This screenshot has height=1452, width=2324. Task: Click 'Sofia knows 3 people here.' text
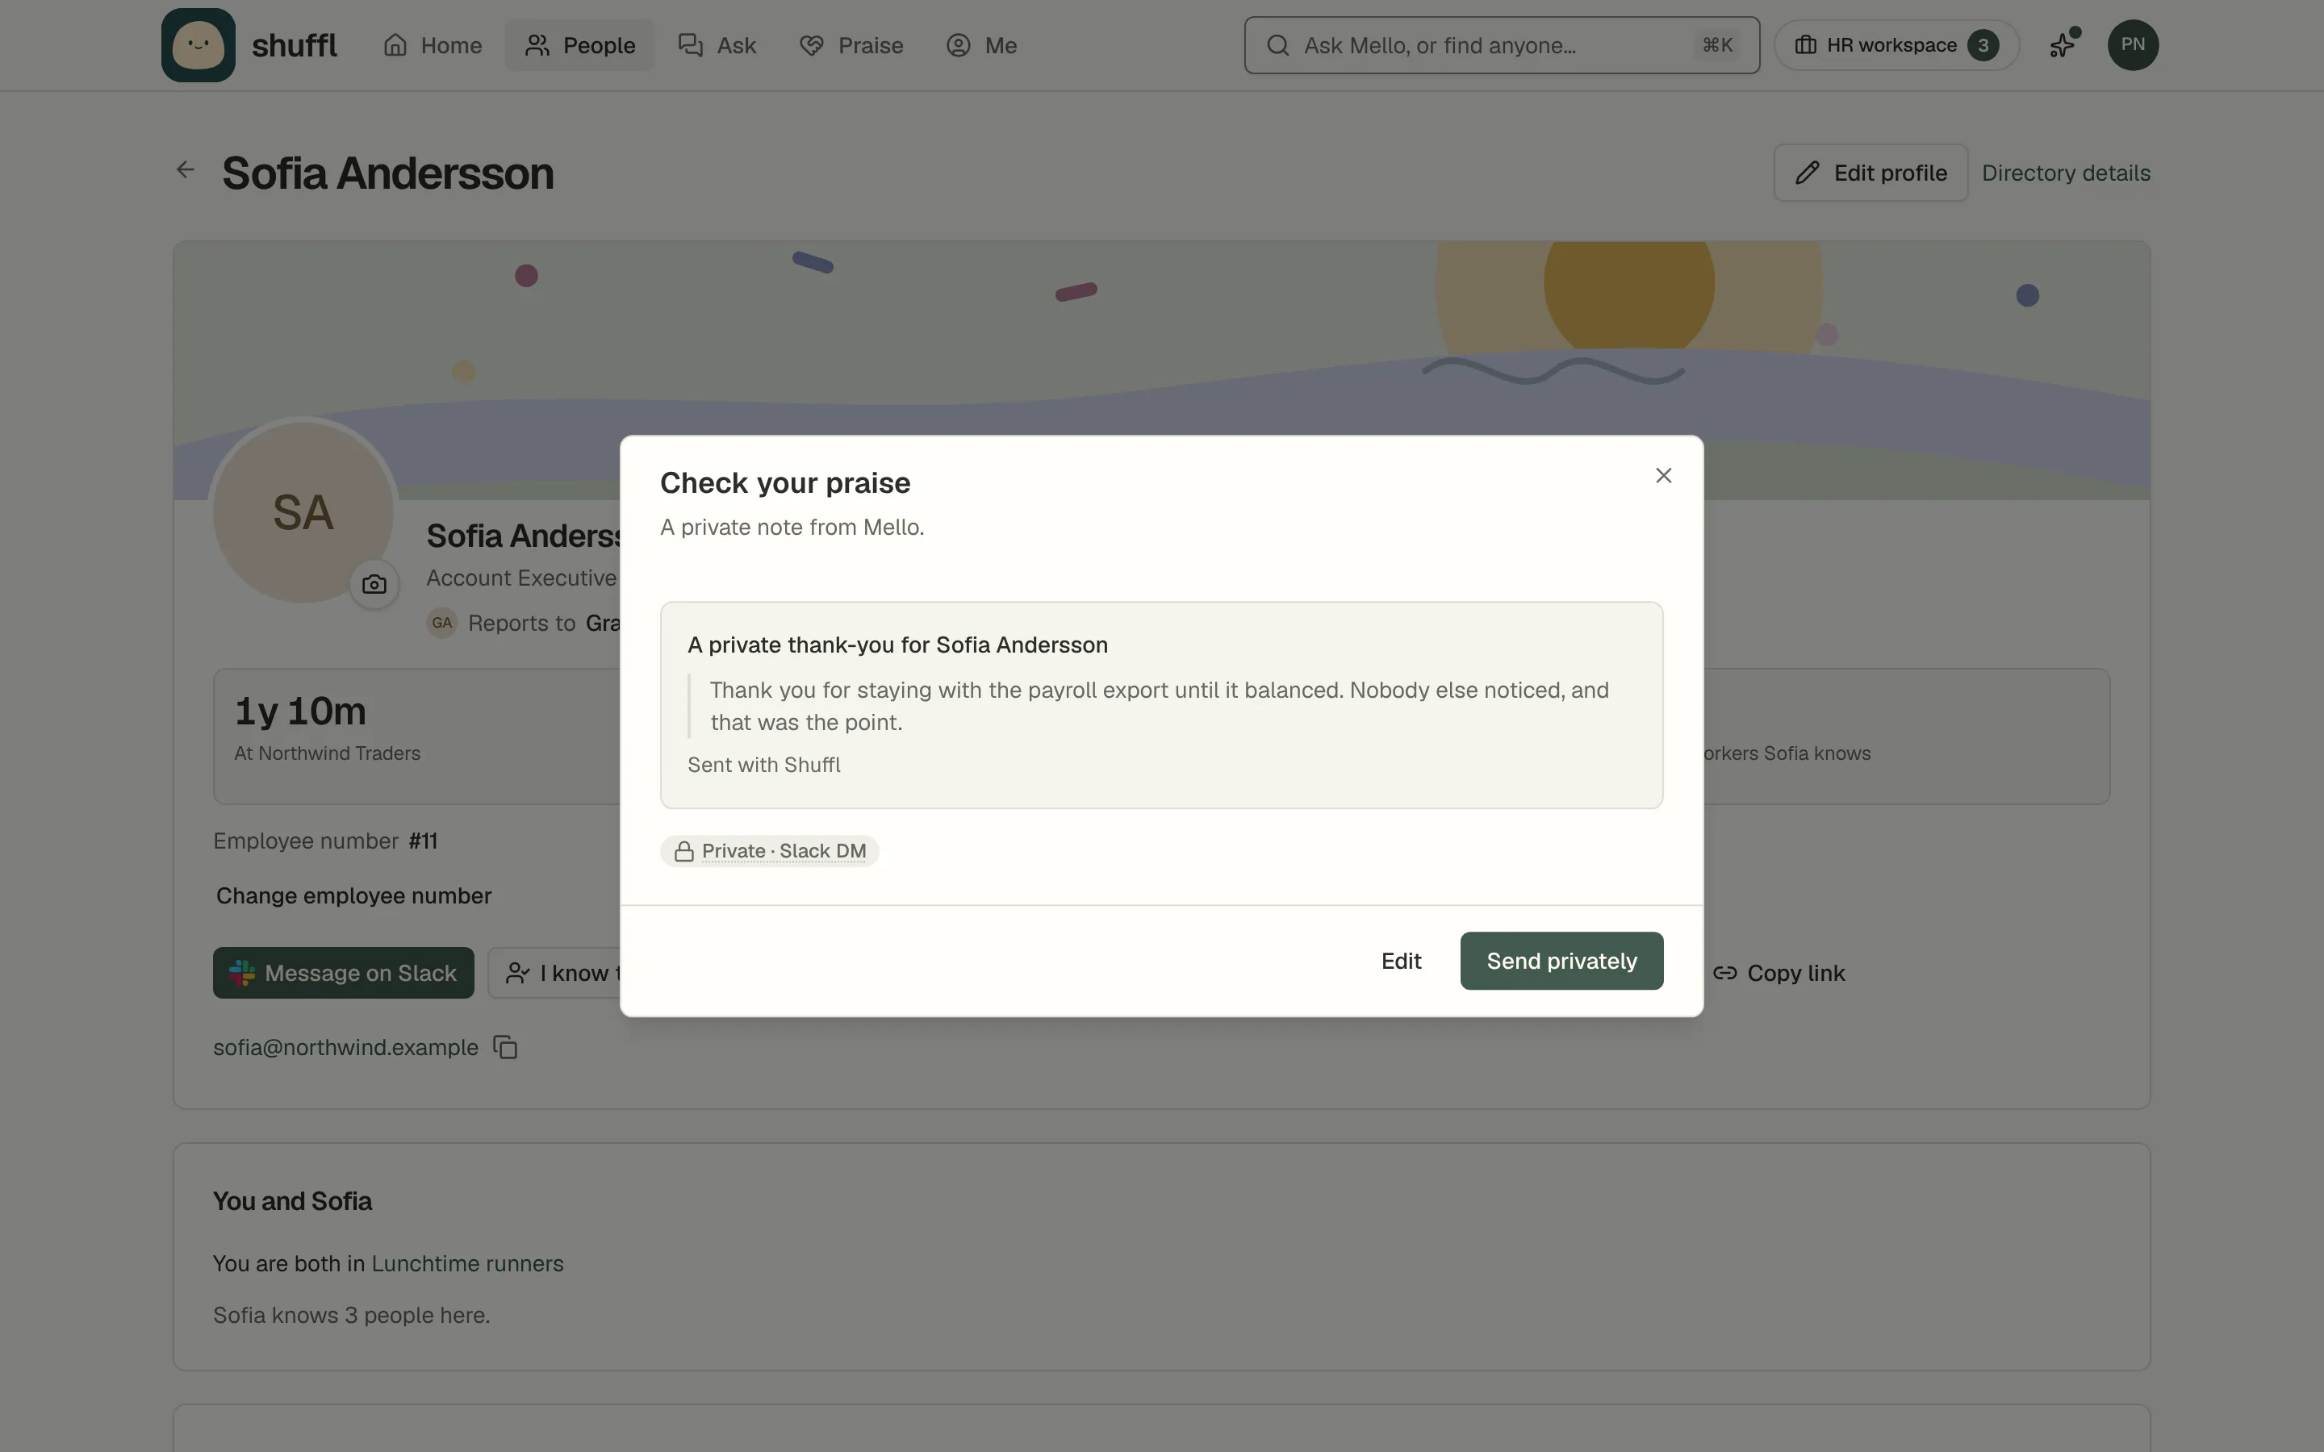click(x=352, y=1315)
